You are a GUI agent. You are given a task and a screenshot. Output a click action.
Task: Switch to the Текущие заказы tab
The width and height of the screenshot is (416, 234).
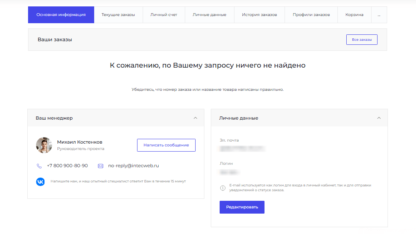(x=118, y=15)
